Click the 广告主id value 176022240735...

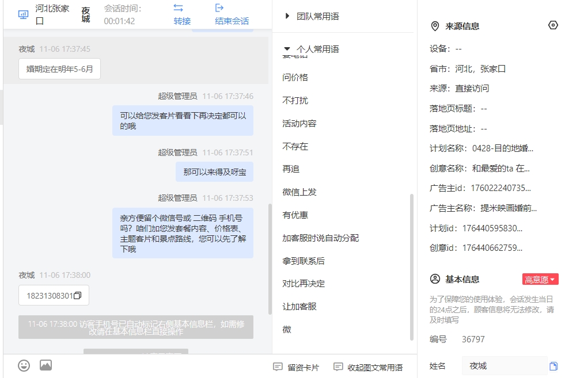(x=501, y=188)
